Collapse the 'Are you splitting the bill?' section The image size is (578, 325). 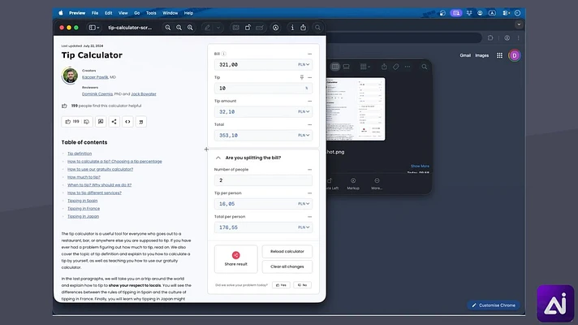click(x=218, y=158)
